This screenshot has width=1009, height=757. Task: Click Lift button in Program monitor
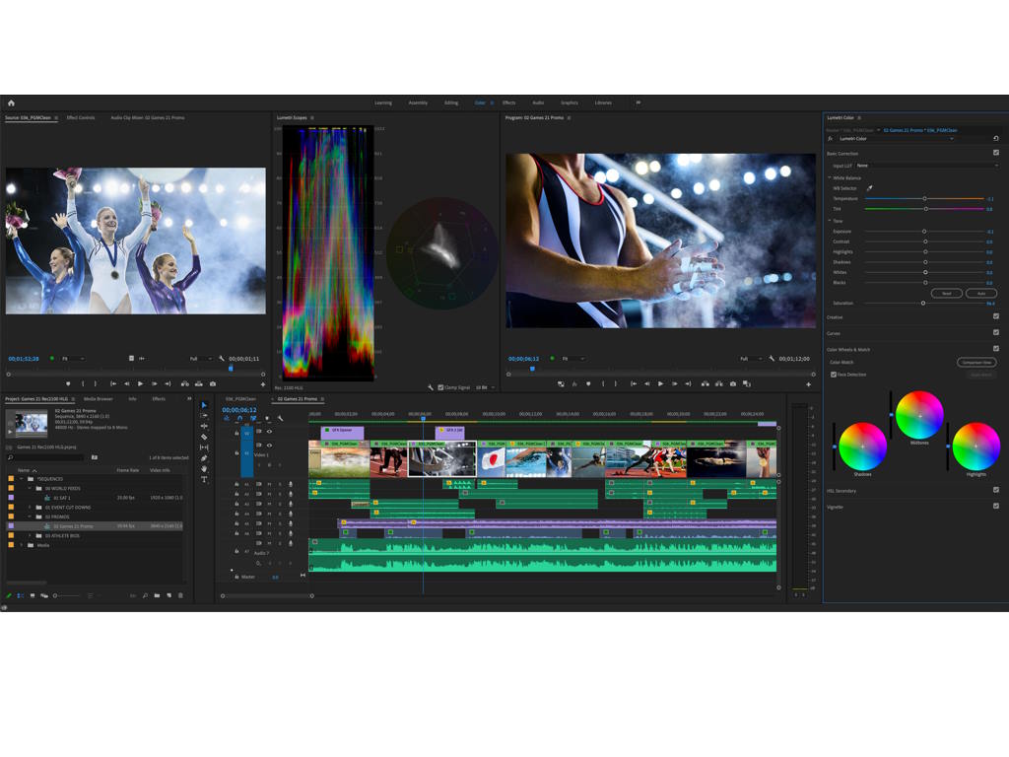pos(706,383)
